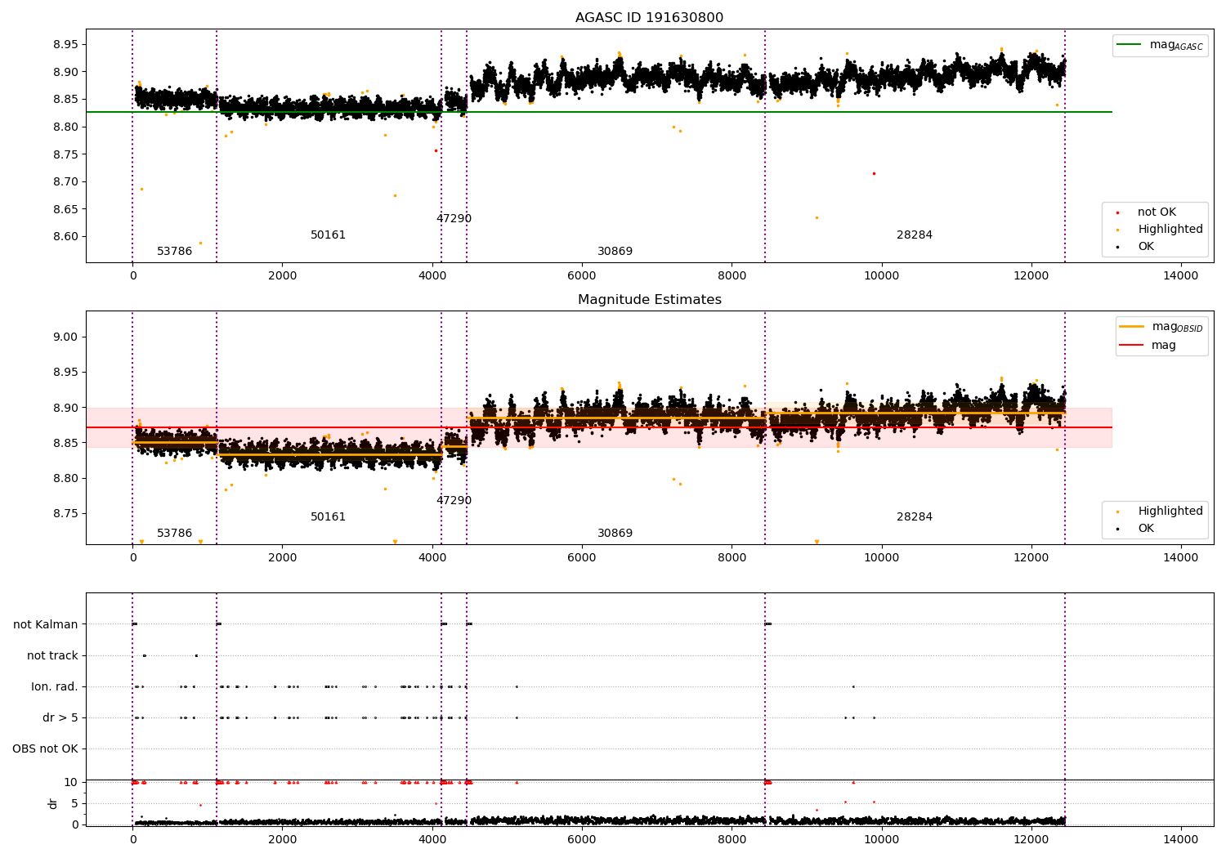Viewport: 1226px width, 858px height.
Task: Click obsid label 47290 in Magnitude Estimates plot
Action: point(454,501)
